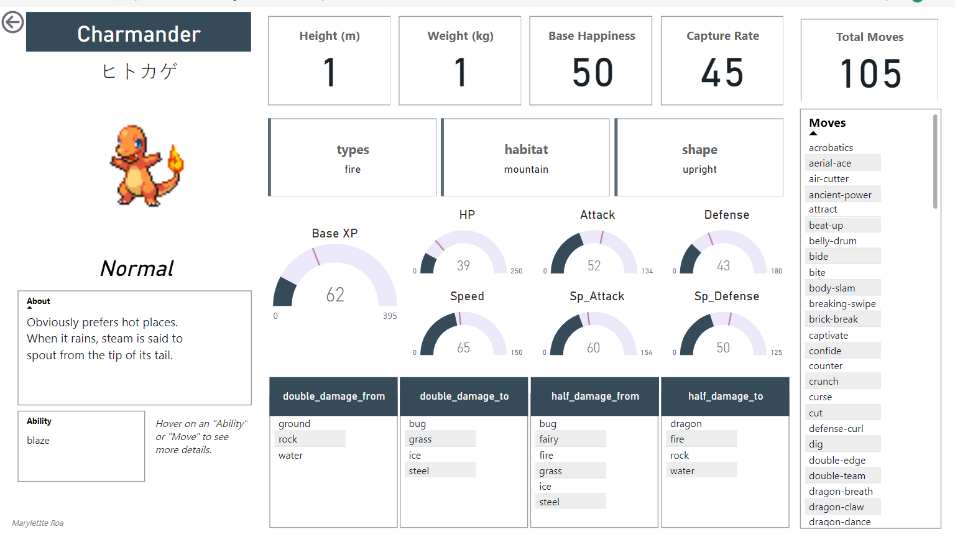Click the back arrow button
955x537 pixels.
point(12,22)
